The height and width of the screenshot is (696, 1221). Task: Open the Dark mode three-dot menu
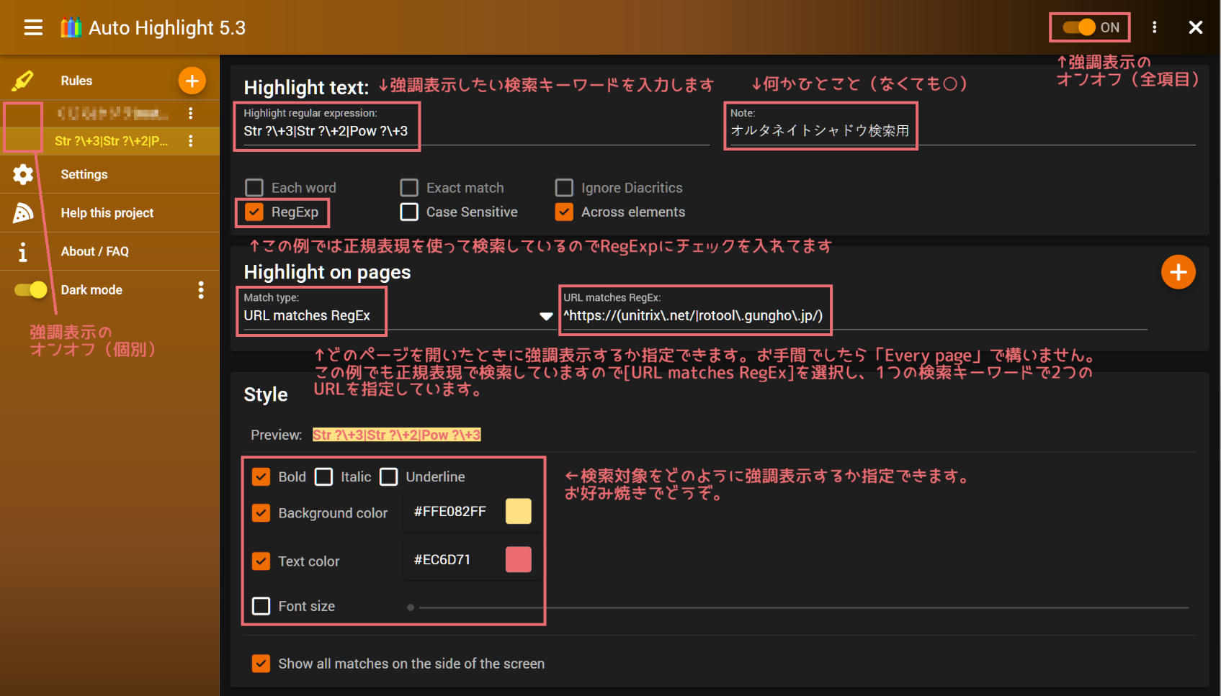201,290
